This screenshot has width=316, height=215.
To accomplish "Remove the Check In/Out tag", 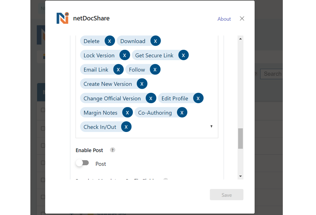I will (126, 127).
